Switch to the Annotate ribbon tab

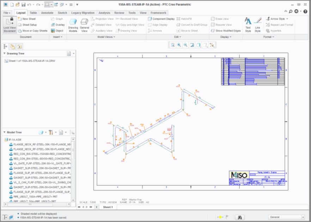coord(47,13)
